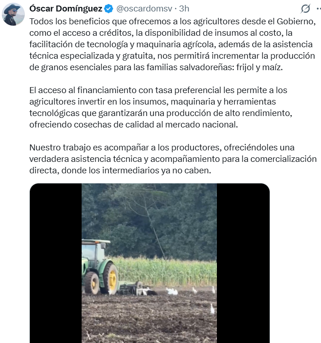Click the white egrets in the video
This screenshot has width=321, height=343.
coord(172,291)
